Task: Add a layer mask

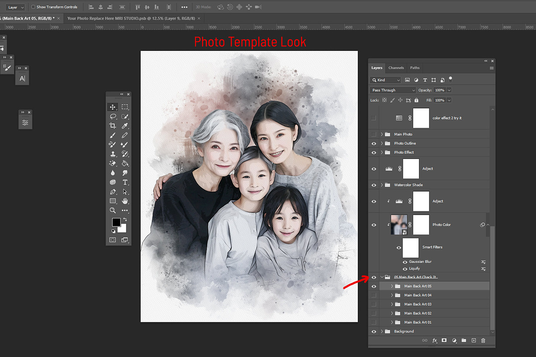Action: (444, 340)
